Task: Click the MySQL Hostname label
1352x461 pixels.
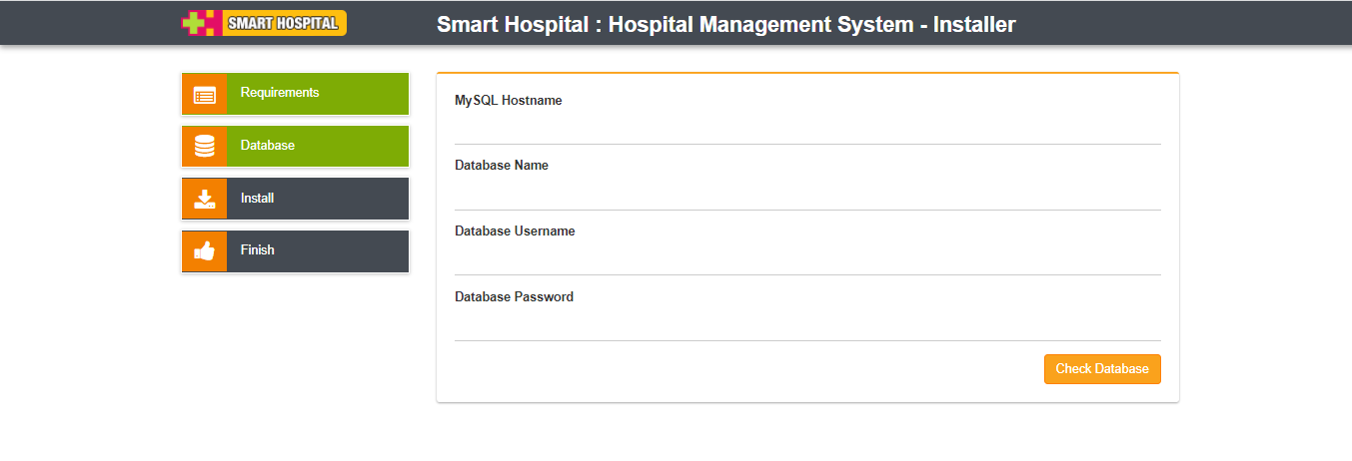Action: (509, 101)
